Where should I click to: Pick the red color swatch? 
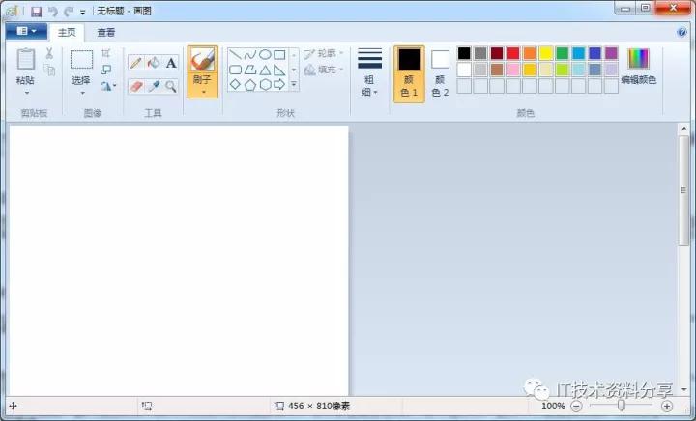[x=513, y=54]
